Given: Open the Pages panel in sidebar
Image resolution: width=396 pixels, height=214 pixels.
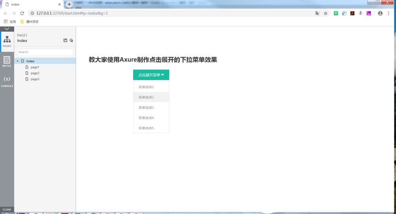Looking at the screenshot, I should tap(7, 42).
